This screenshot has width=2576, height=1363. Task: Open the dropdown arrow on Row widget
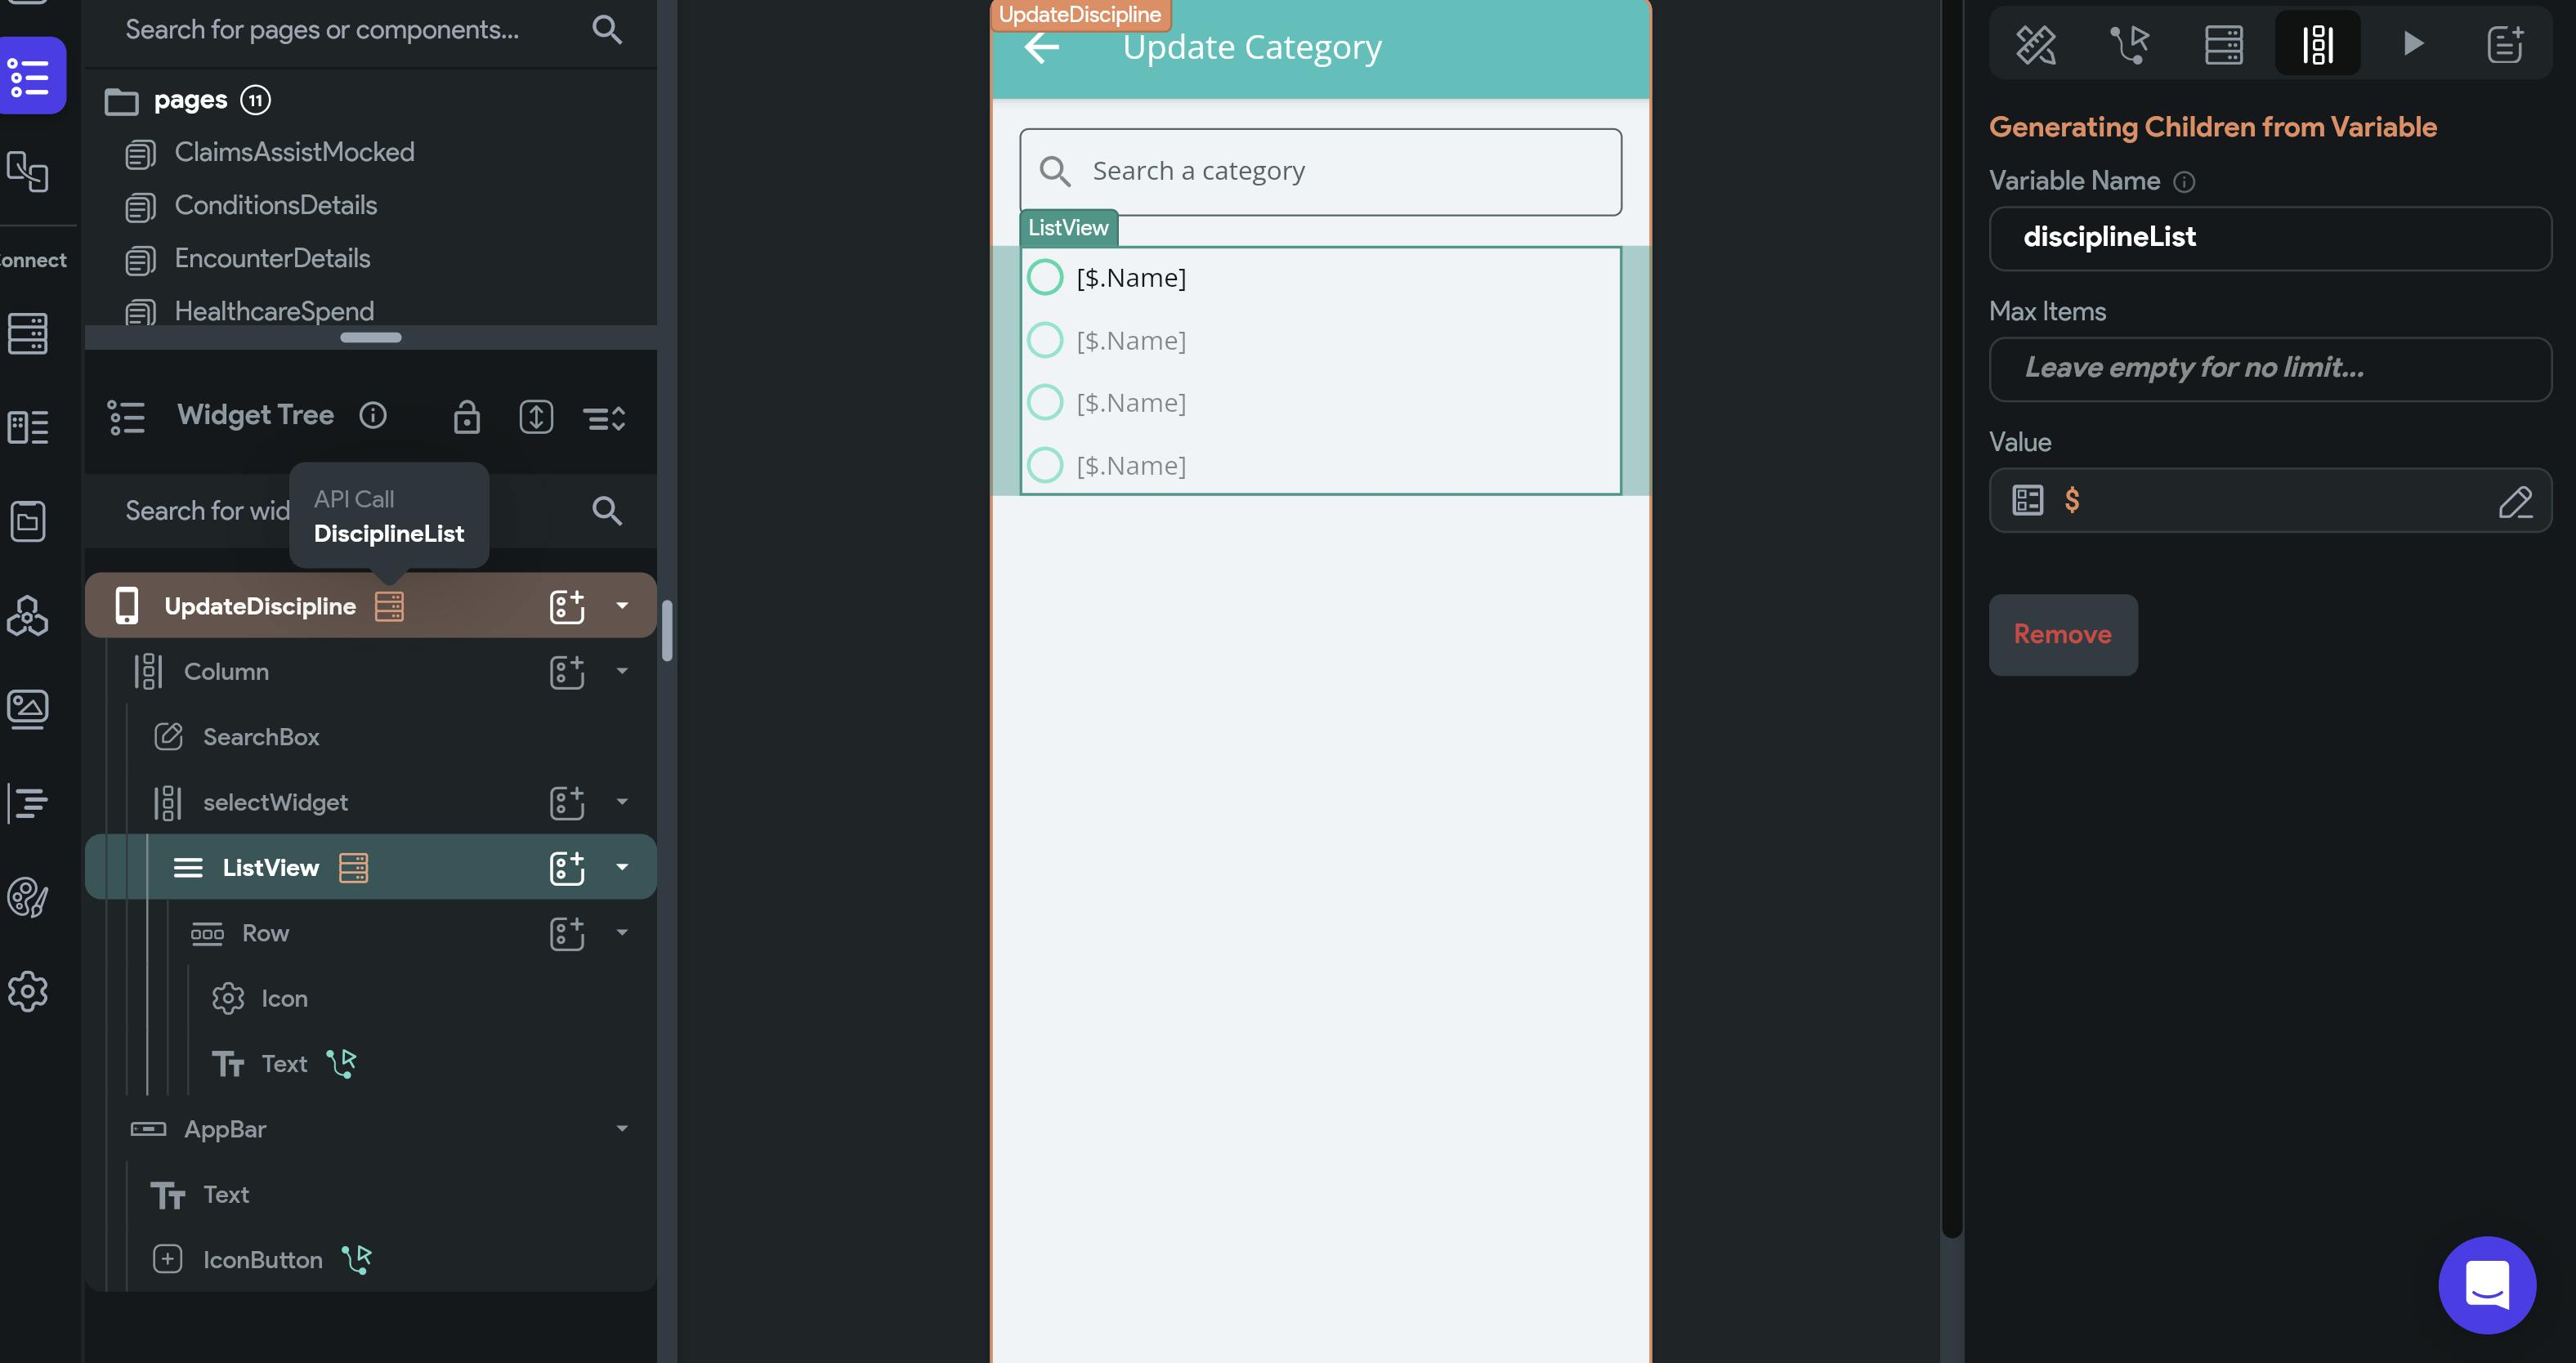click(x=622, y=933)
